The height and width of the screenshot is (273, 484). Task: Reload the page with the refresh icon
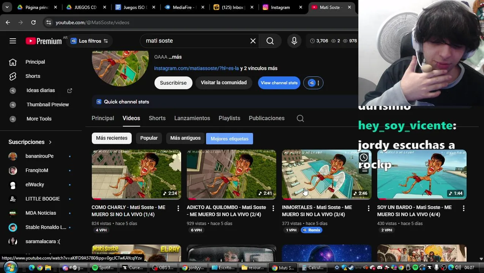[33, 22]
